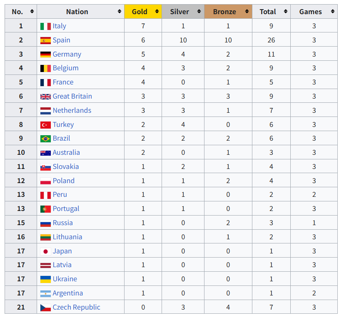This screenshot has width=344, height=320.
Task: Click the Italy flag icon
Action: click(x=45, y=26)
